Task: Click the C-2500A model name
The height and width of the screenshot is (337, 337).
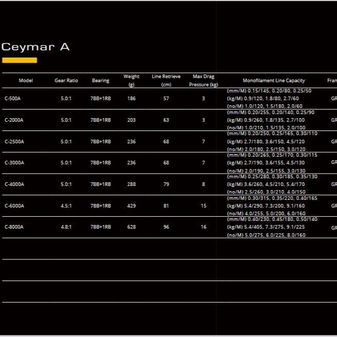Action: pos(14,141)
